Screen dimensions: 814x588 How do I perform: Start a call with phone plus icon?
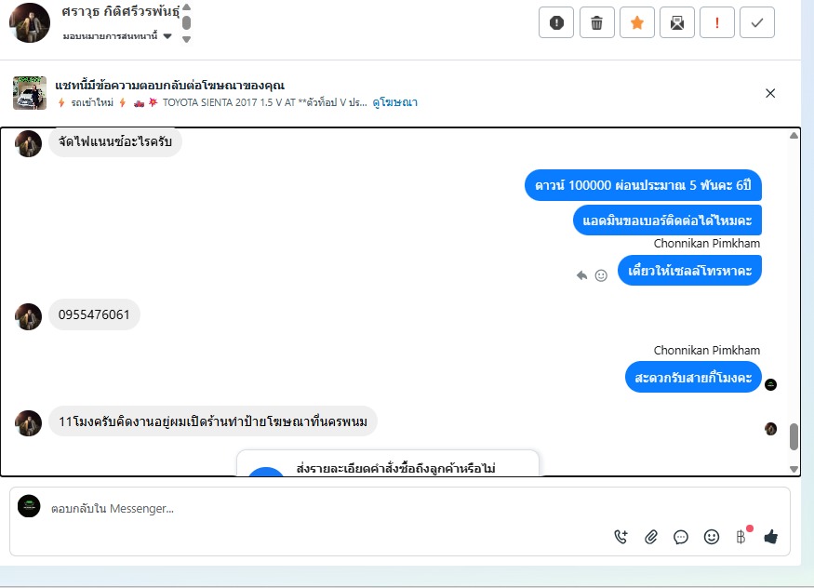pyautogui.click(x=621, y=537)
